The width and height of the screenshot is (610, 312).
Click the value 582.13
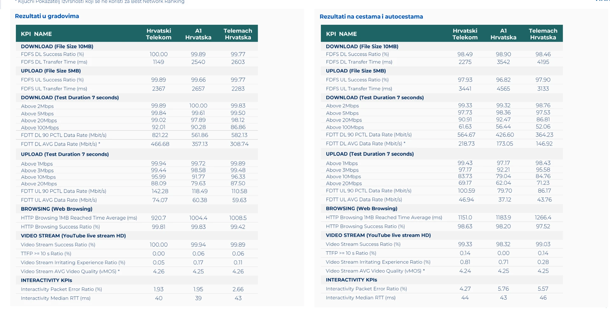239,135
